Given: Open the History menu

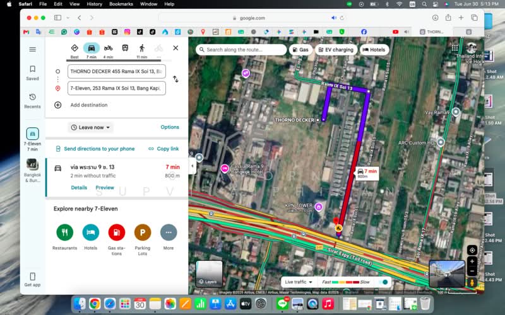Looking at the screenshot, I should tap(94, 4).
